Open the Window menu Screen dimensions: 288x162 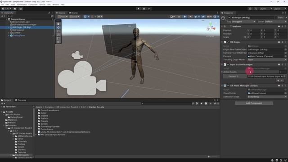(x=56, y=4)
